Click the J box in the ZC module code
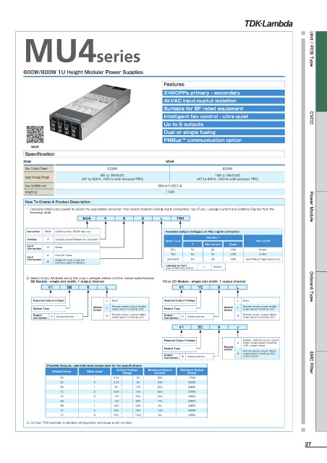Image resolution: width=327 pixels, height=463 pixels. pyautogui.click(x=237, y=327)
